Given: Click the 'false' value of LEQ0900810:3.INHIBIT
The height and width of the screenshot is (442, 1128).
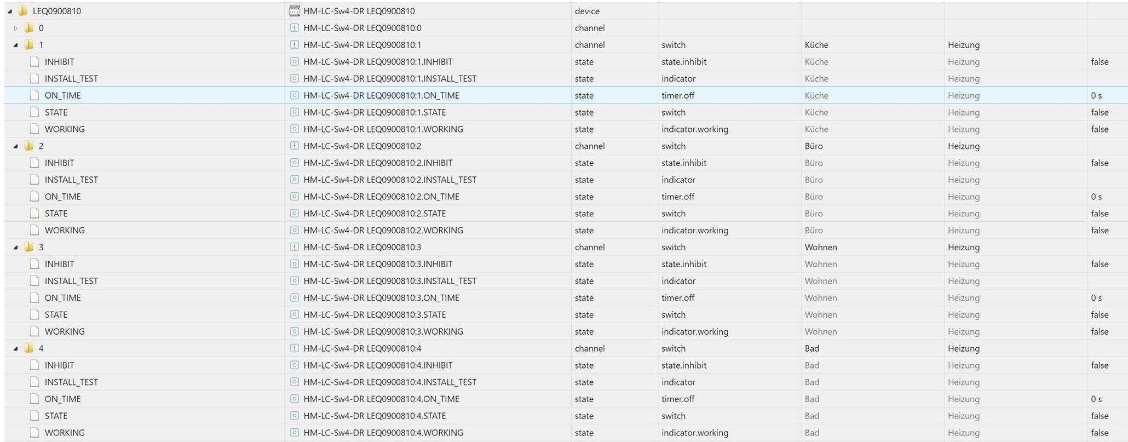Looking at the screenshot, I should pyautogui.click(x=1100, y=264).
